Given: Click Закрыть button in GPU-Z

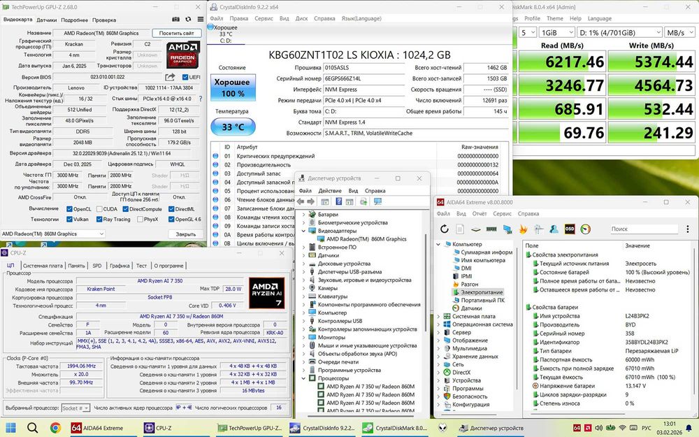Looking at the screenshot, I should 185,234.
